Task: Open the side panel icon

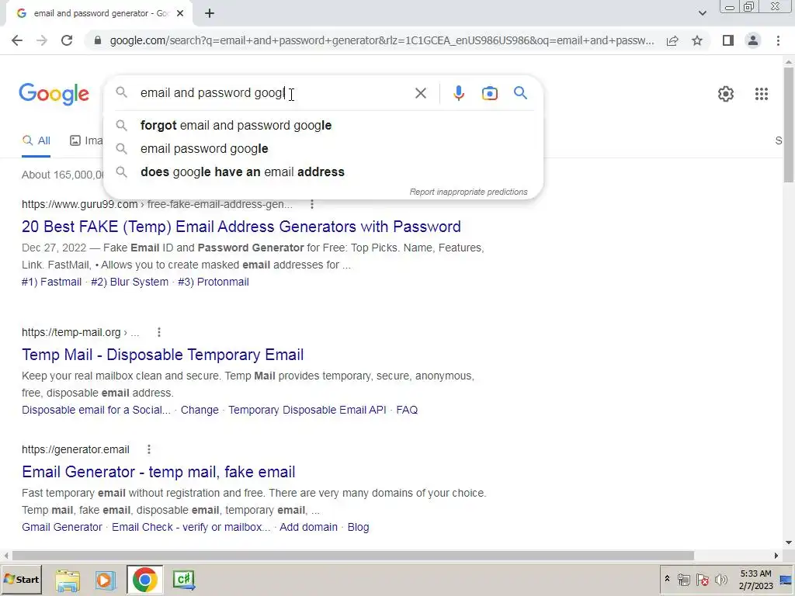Action: tap(728, 40)
